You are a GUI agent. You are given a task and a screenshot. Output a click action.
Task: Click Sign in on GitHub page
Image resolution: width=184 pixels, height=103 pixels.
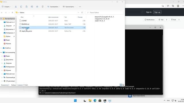[149, 12]
